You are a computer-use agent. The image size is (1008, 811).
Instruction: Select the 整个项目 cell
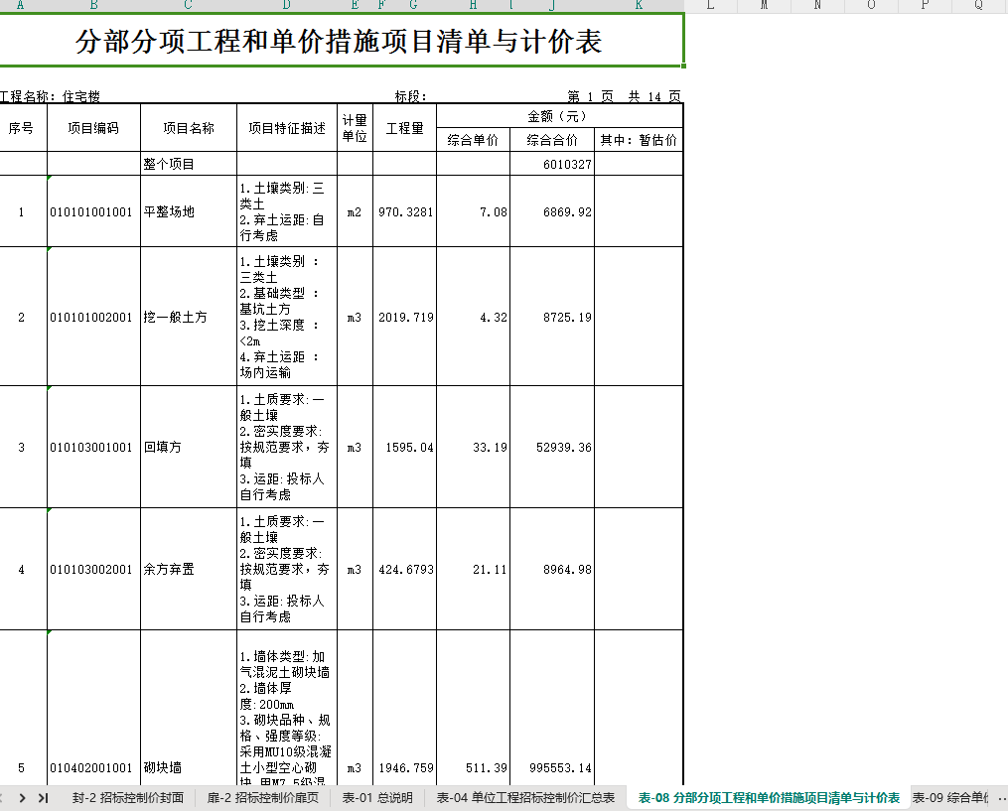click(x=189, y=164)
